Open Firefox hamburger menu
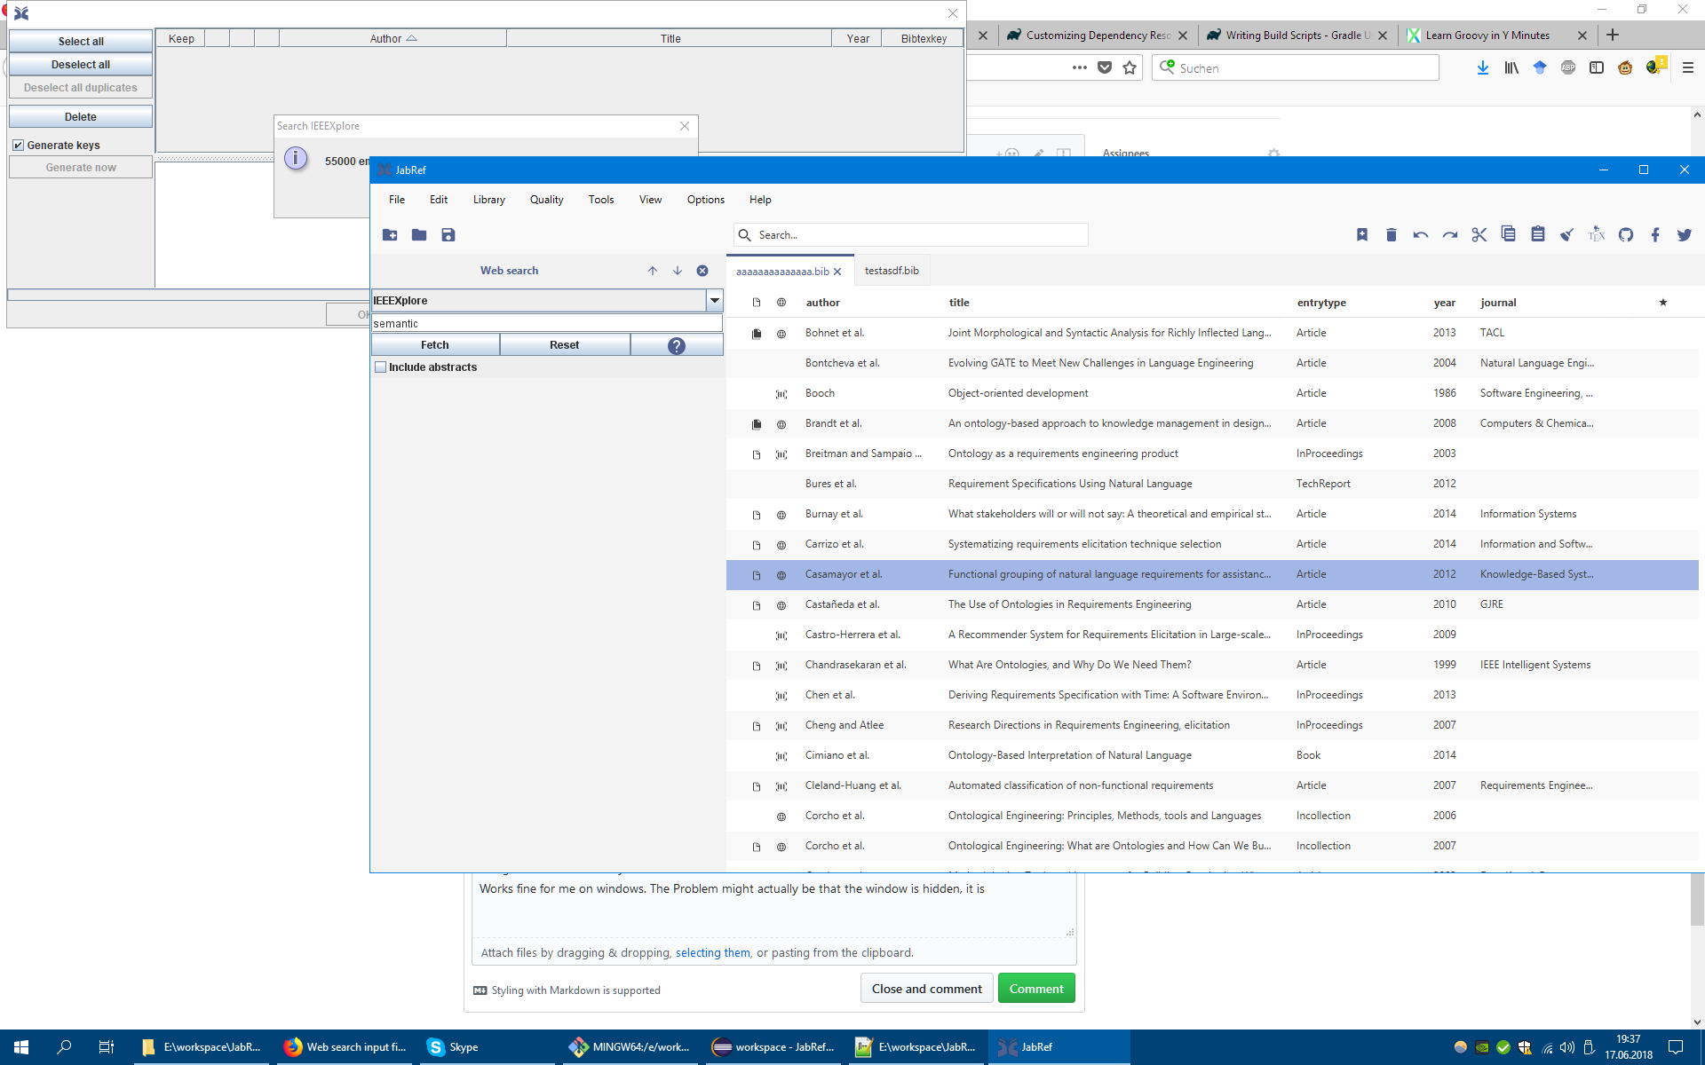This screenshot has height=1065, width=1705. click(x=1688, y=68)
